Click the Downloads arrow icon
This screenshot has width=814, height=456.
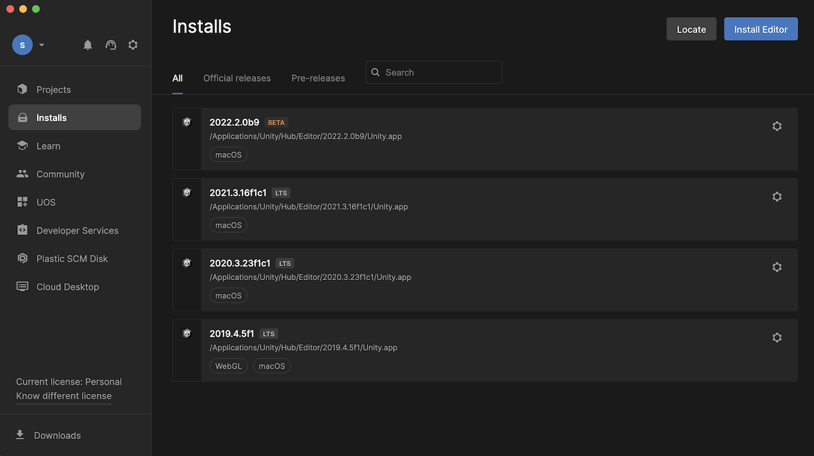pos(20,435)
